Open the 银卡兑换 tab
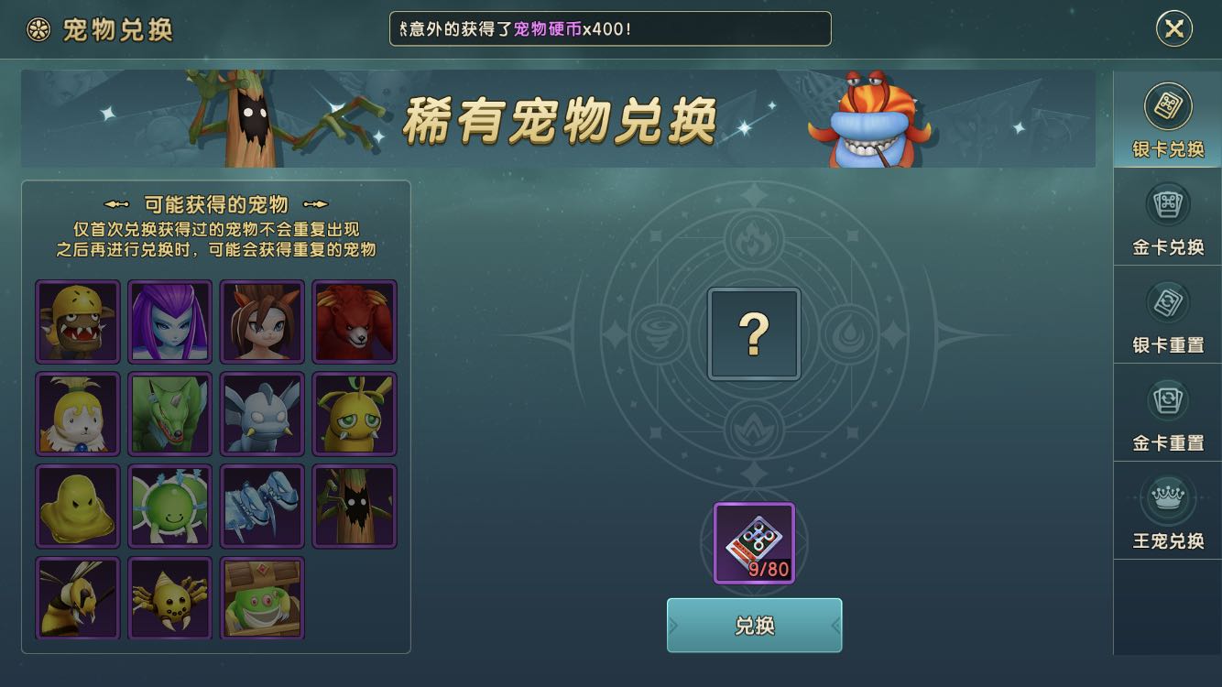Image resolution: width=1222 pixels, height=687 pixels. (x=1168, y=120)
